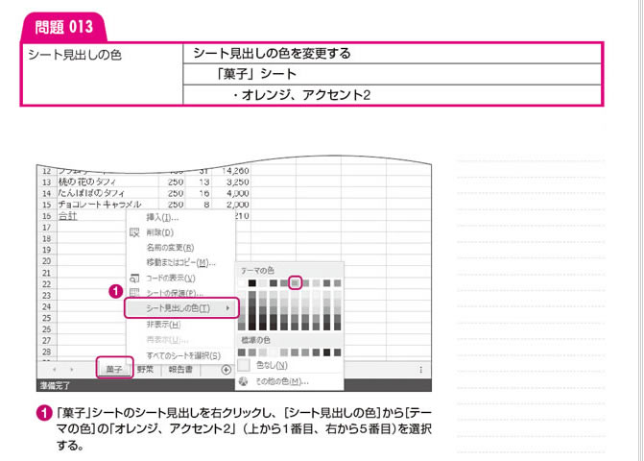Switch to the 野菜 sheet tab
This screenshot has height=461, width=644.
[146, 369]
